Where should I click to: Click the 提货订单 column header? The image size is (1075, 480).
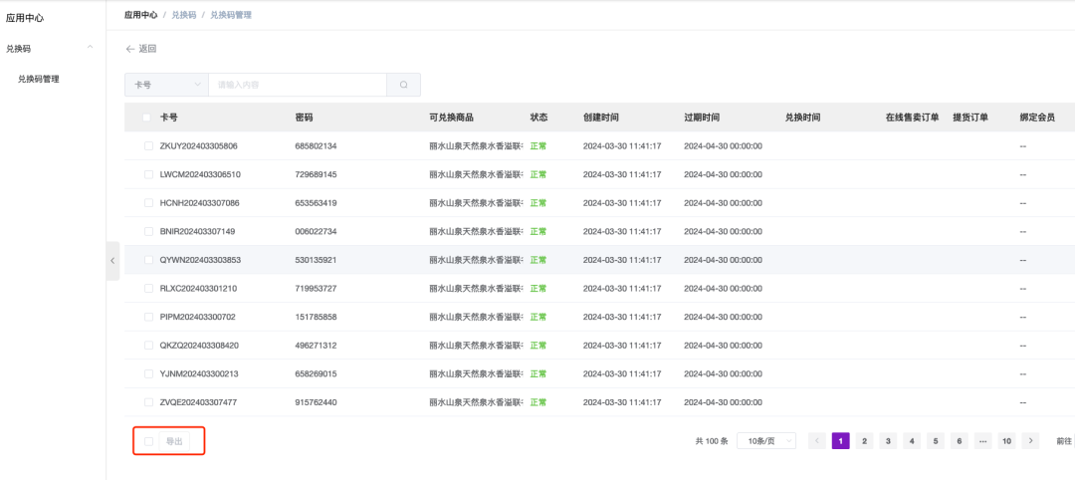(970, 118)
